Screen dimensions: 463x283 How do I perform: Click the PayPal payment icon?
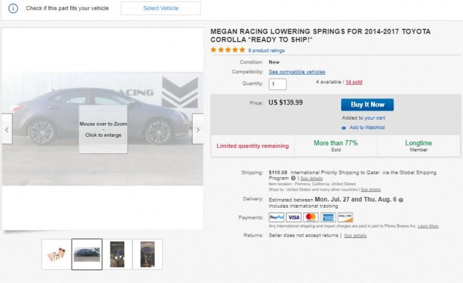click(x=276, y=217)
